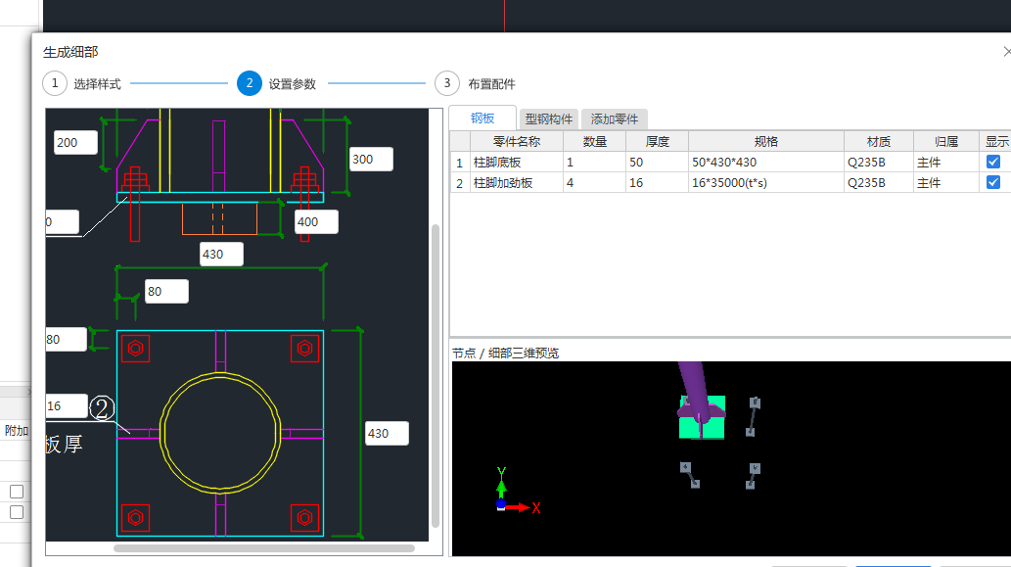Go to step 1 选择样式 circle
This screenshot has width=1011, height=567.
(x=55, y=83)
